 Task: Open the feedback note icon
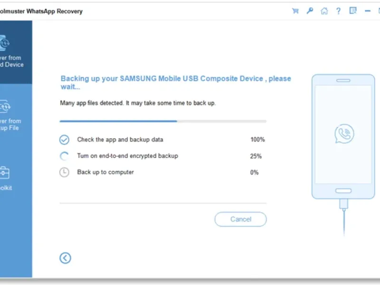353,10
